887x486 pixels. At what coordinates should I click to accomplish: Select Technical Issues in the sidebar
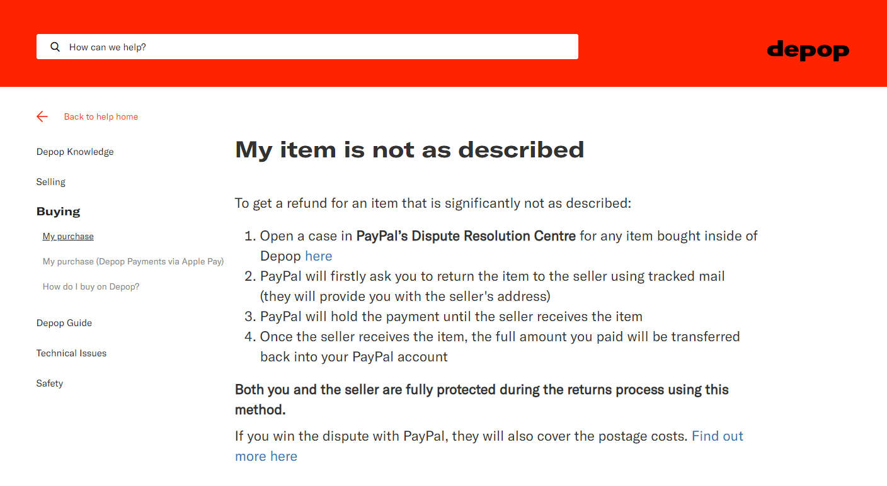71,353
